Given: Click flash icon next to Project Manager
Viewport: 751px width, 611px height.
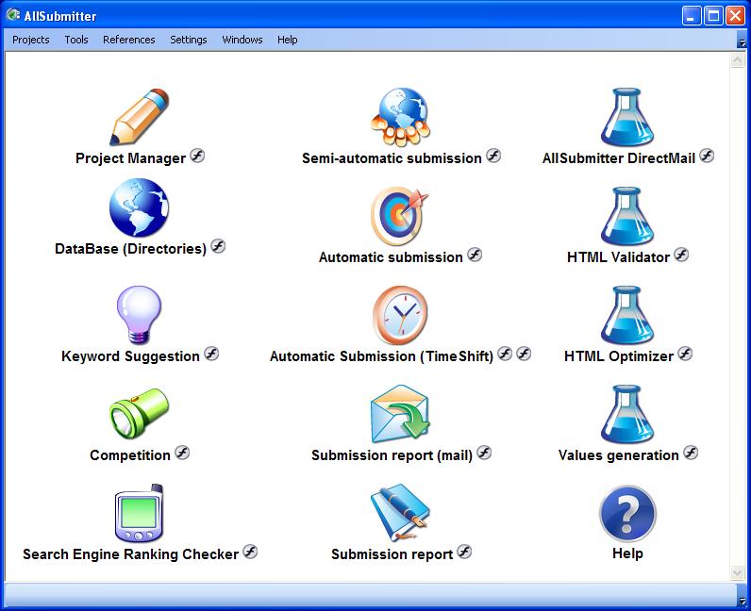Looking at the screenshot, I should [197, 156].
